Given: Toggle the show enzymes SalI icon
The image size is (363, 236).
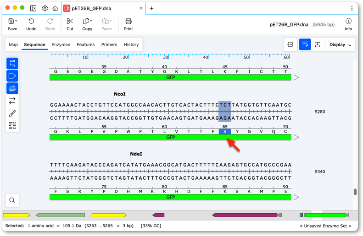Looking at the screenshot, I should click(12, 64).
